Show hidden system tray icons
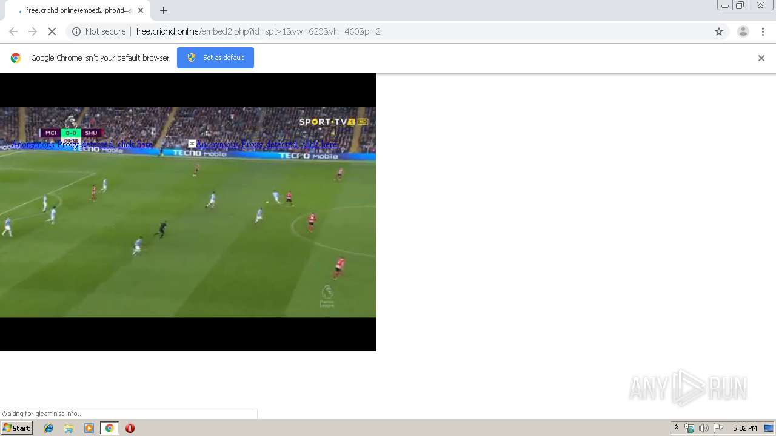The height and width of the screenshot is (436, 776). pos(676,428)
